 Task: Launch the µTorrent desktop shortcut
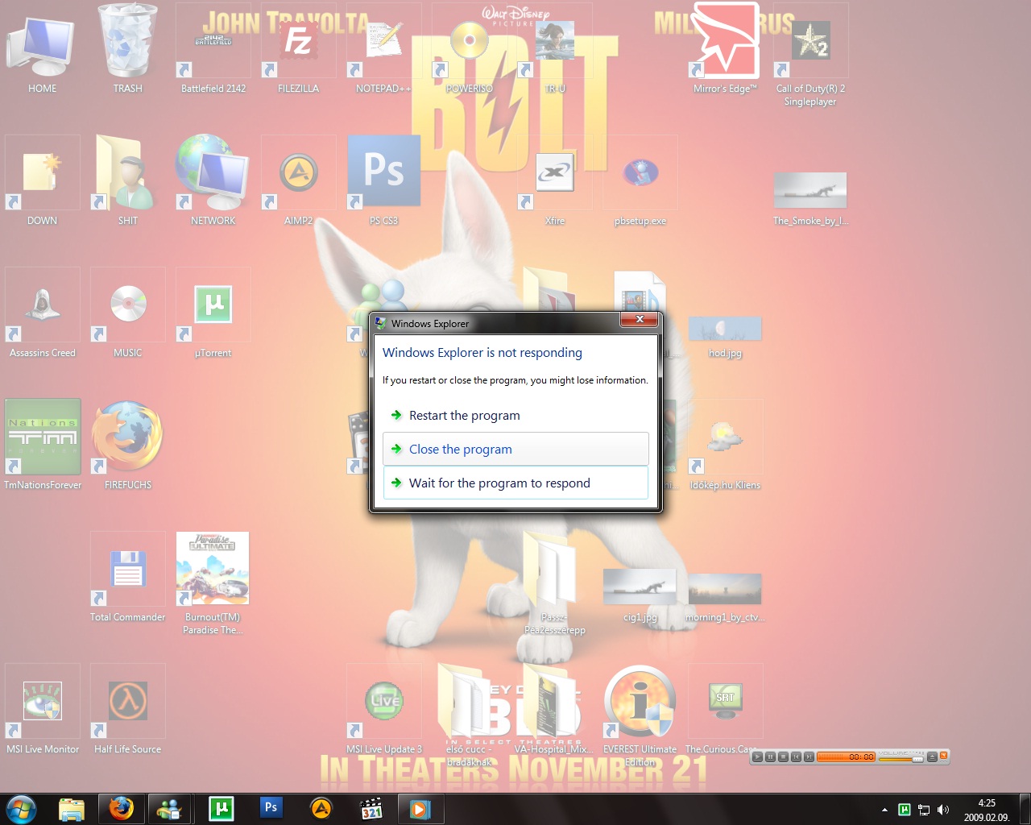[213, 314]
